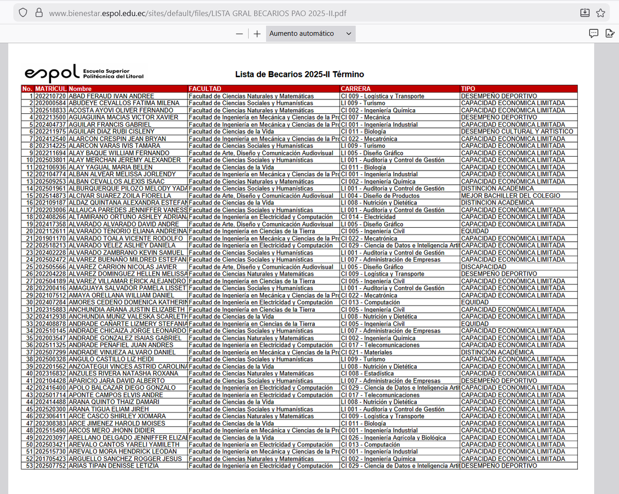619x494 pixels.
Task: Select name ALVAREZ CARRION NICOLAS JAVIER
Action: (123, 267)
